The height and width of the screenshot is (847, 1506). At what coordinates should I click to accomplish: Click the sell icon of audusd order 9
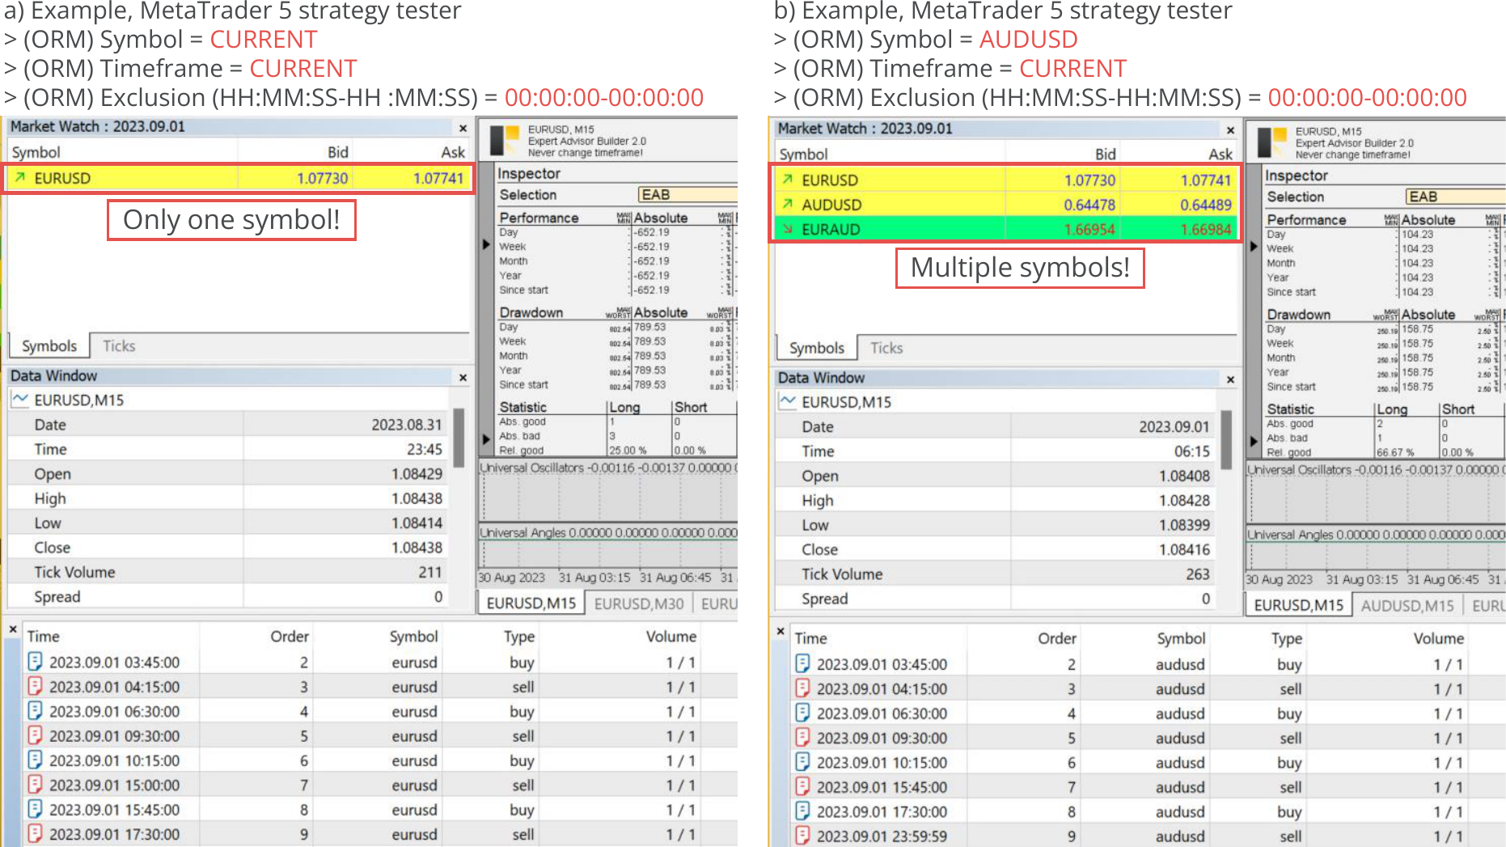pos(802,836)
